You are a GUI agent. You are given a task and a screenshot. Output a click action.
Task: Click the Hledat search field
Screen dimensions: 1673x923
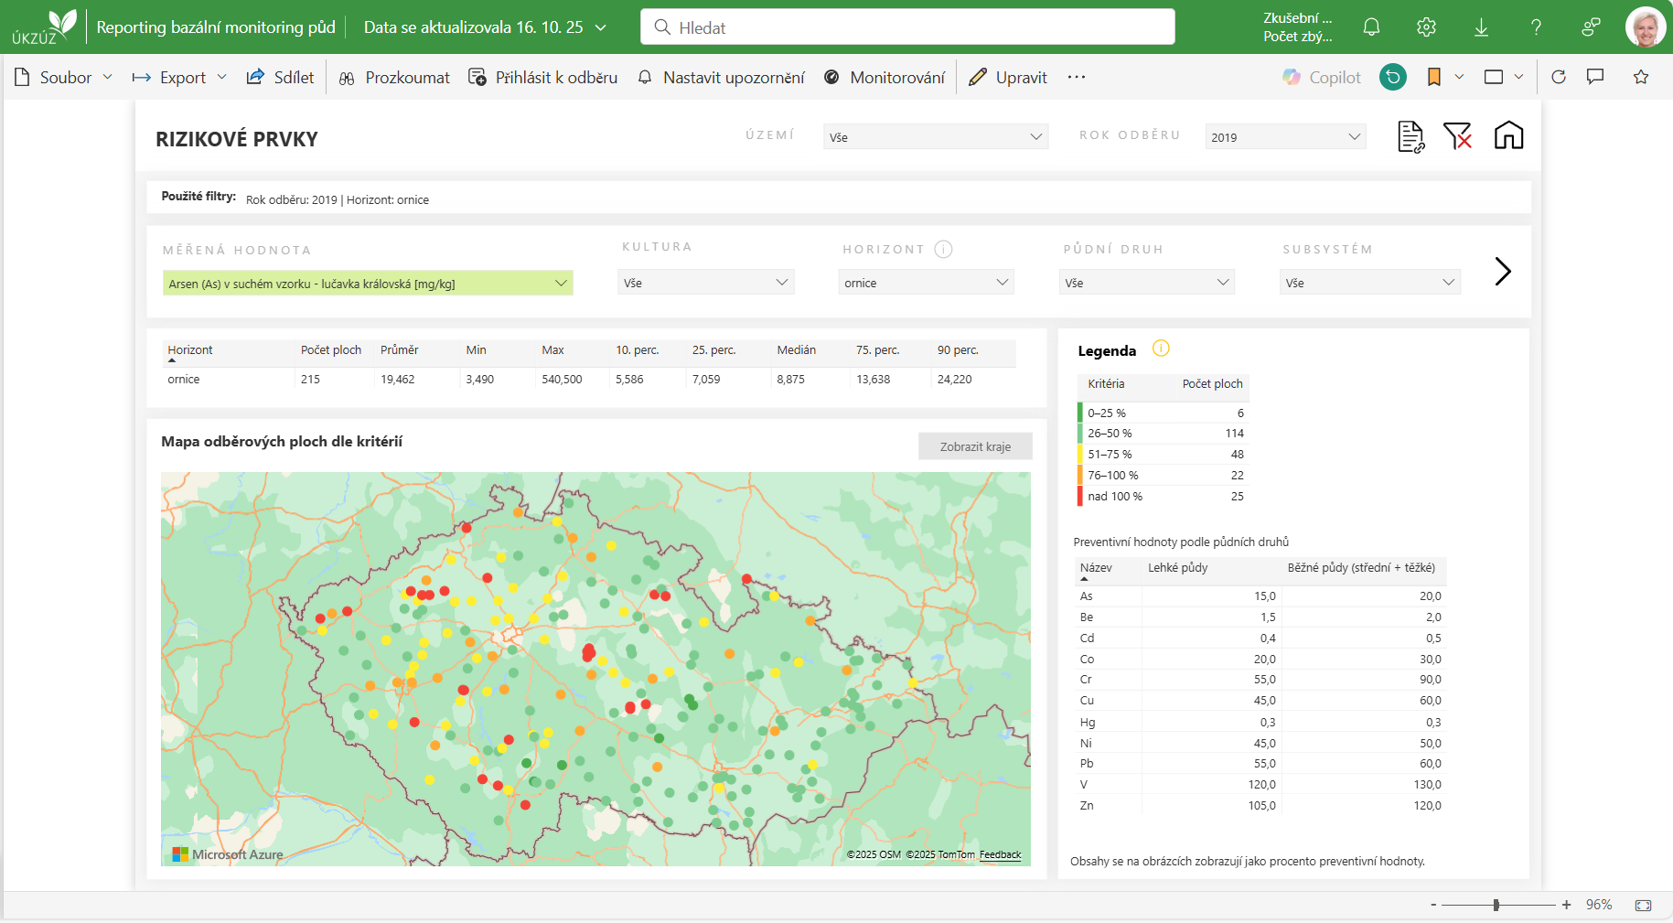coord(907,27)
